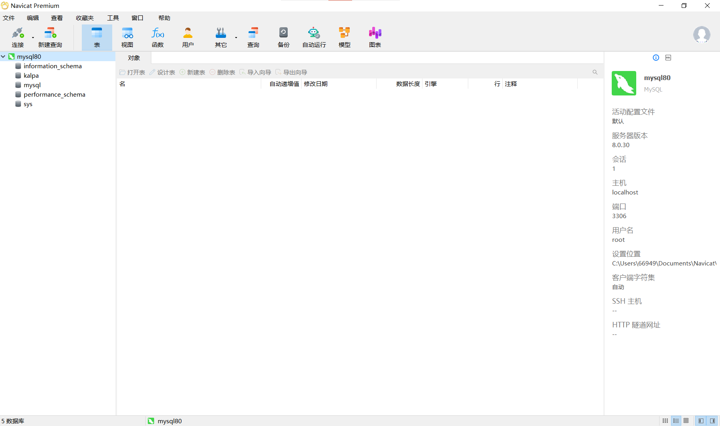720x426 pixels.
Task: Open the 工具 menu
Action: pos(113,18)
